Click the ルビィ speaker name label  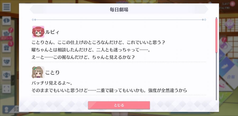point(52,32)
